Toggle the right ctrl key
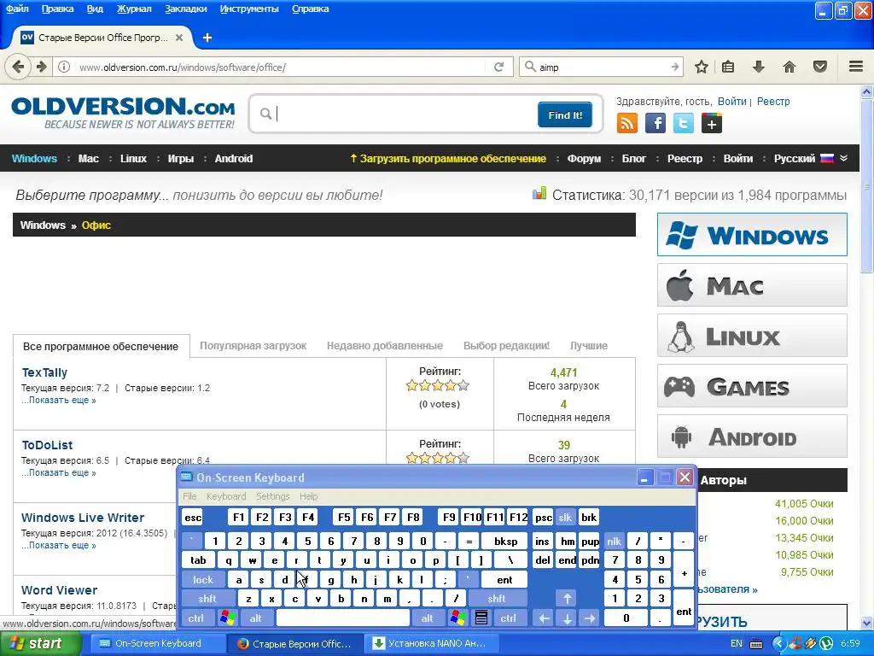Viewport: 874px width, 656px height. point(509,618)
